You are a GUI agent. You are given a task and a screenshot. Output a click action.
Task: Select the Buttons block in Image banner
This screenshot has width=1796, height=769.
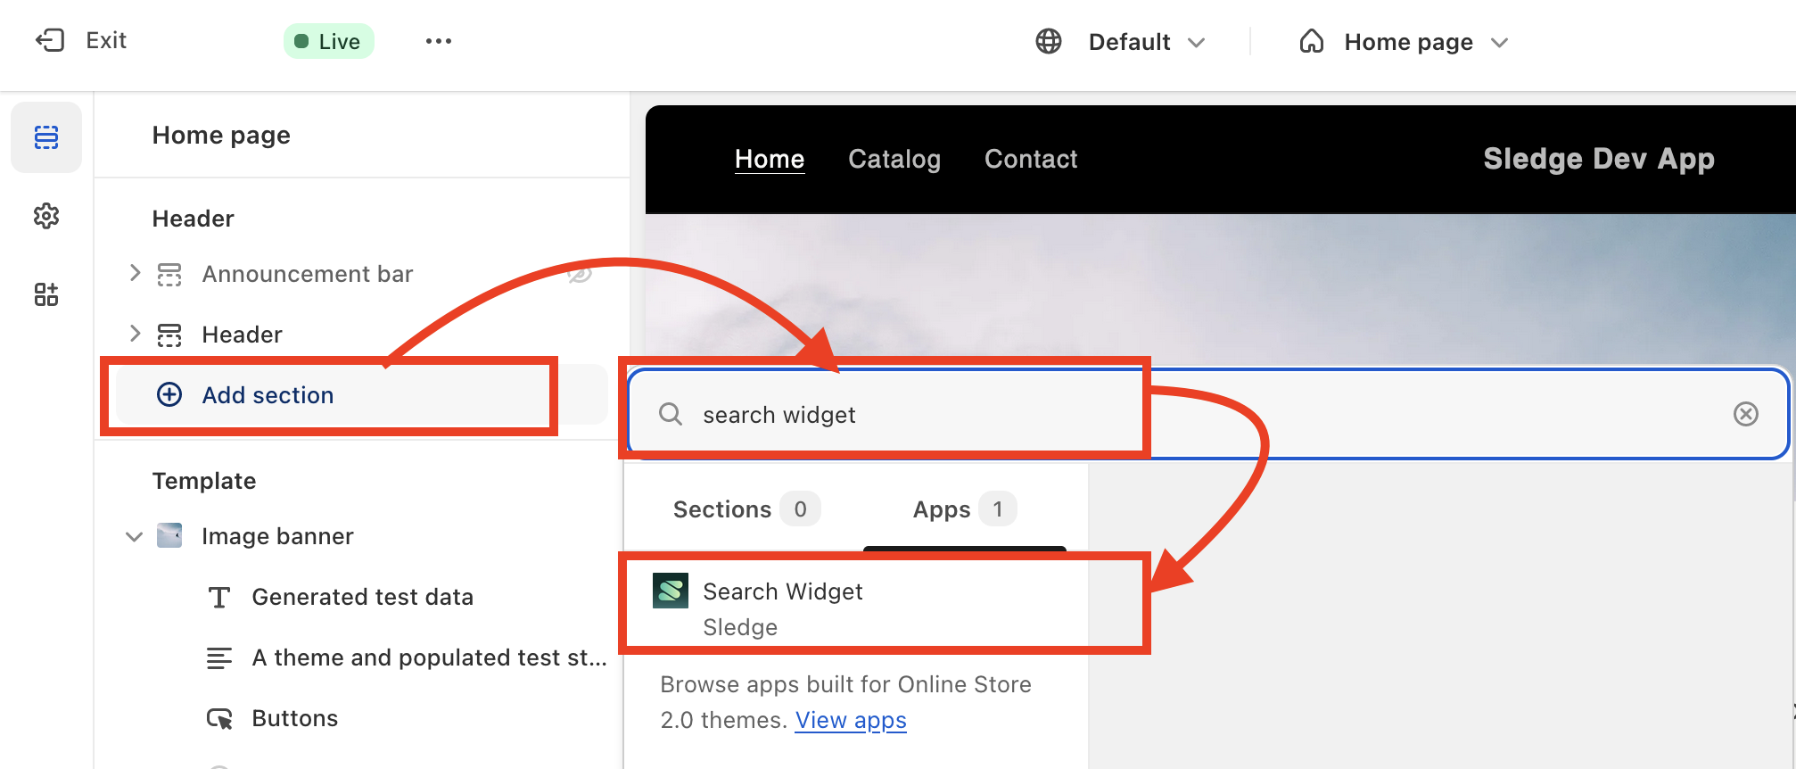tap(294, 718)
